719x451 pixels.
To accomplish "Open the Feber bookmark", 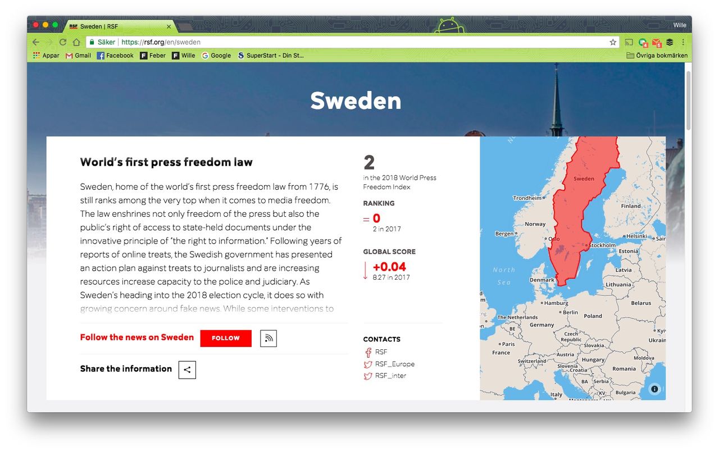I will pos(153,56).
